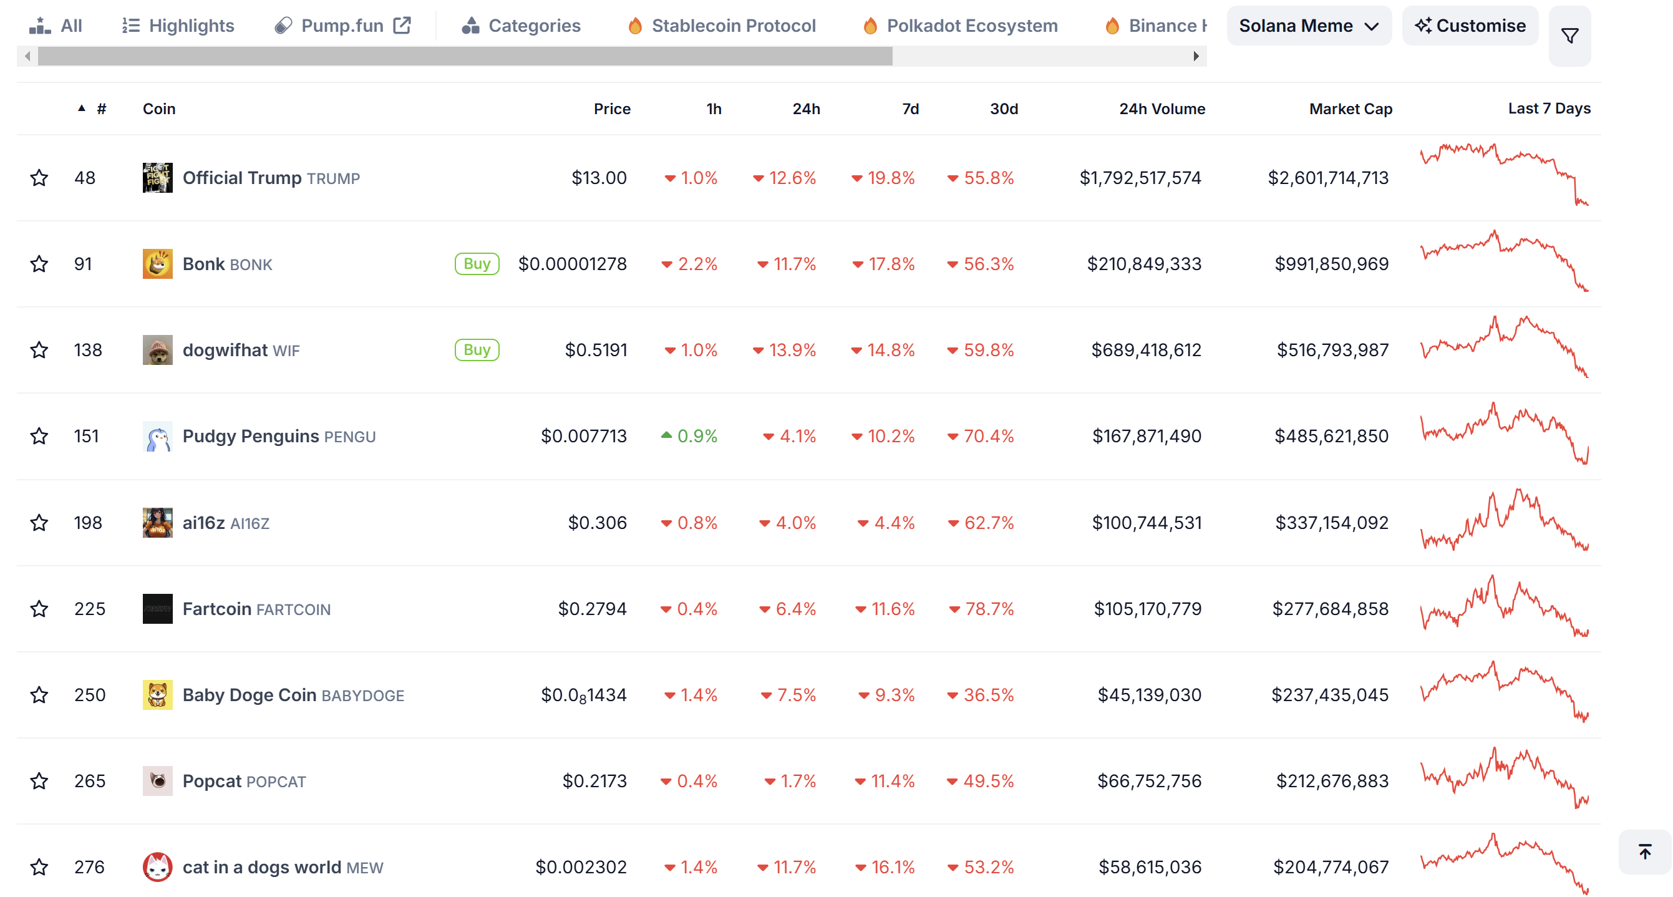The image size is (1673, 897).
Task: Open the Official Trump 7-day sparkline
Action: [1504, 175]
